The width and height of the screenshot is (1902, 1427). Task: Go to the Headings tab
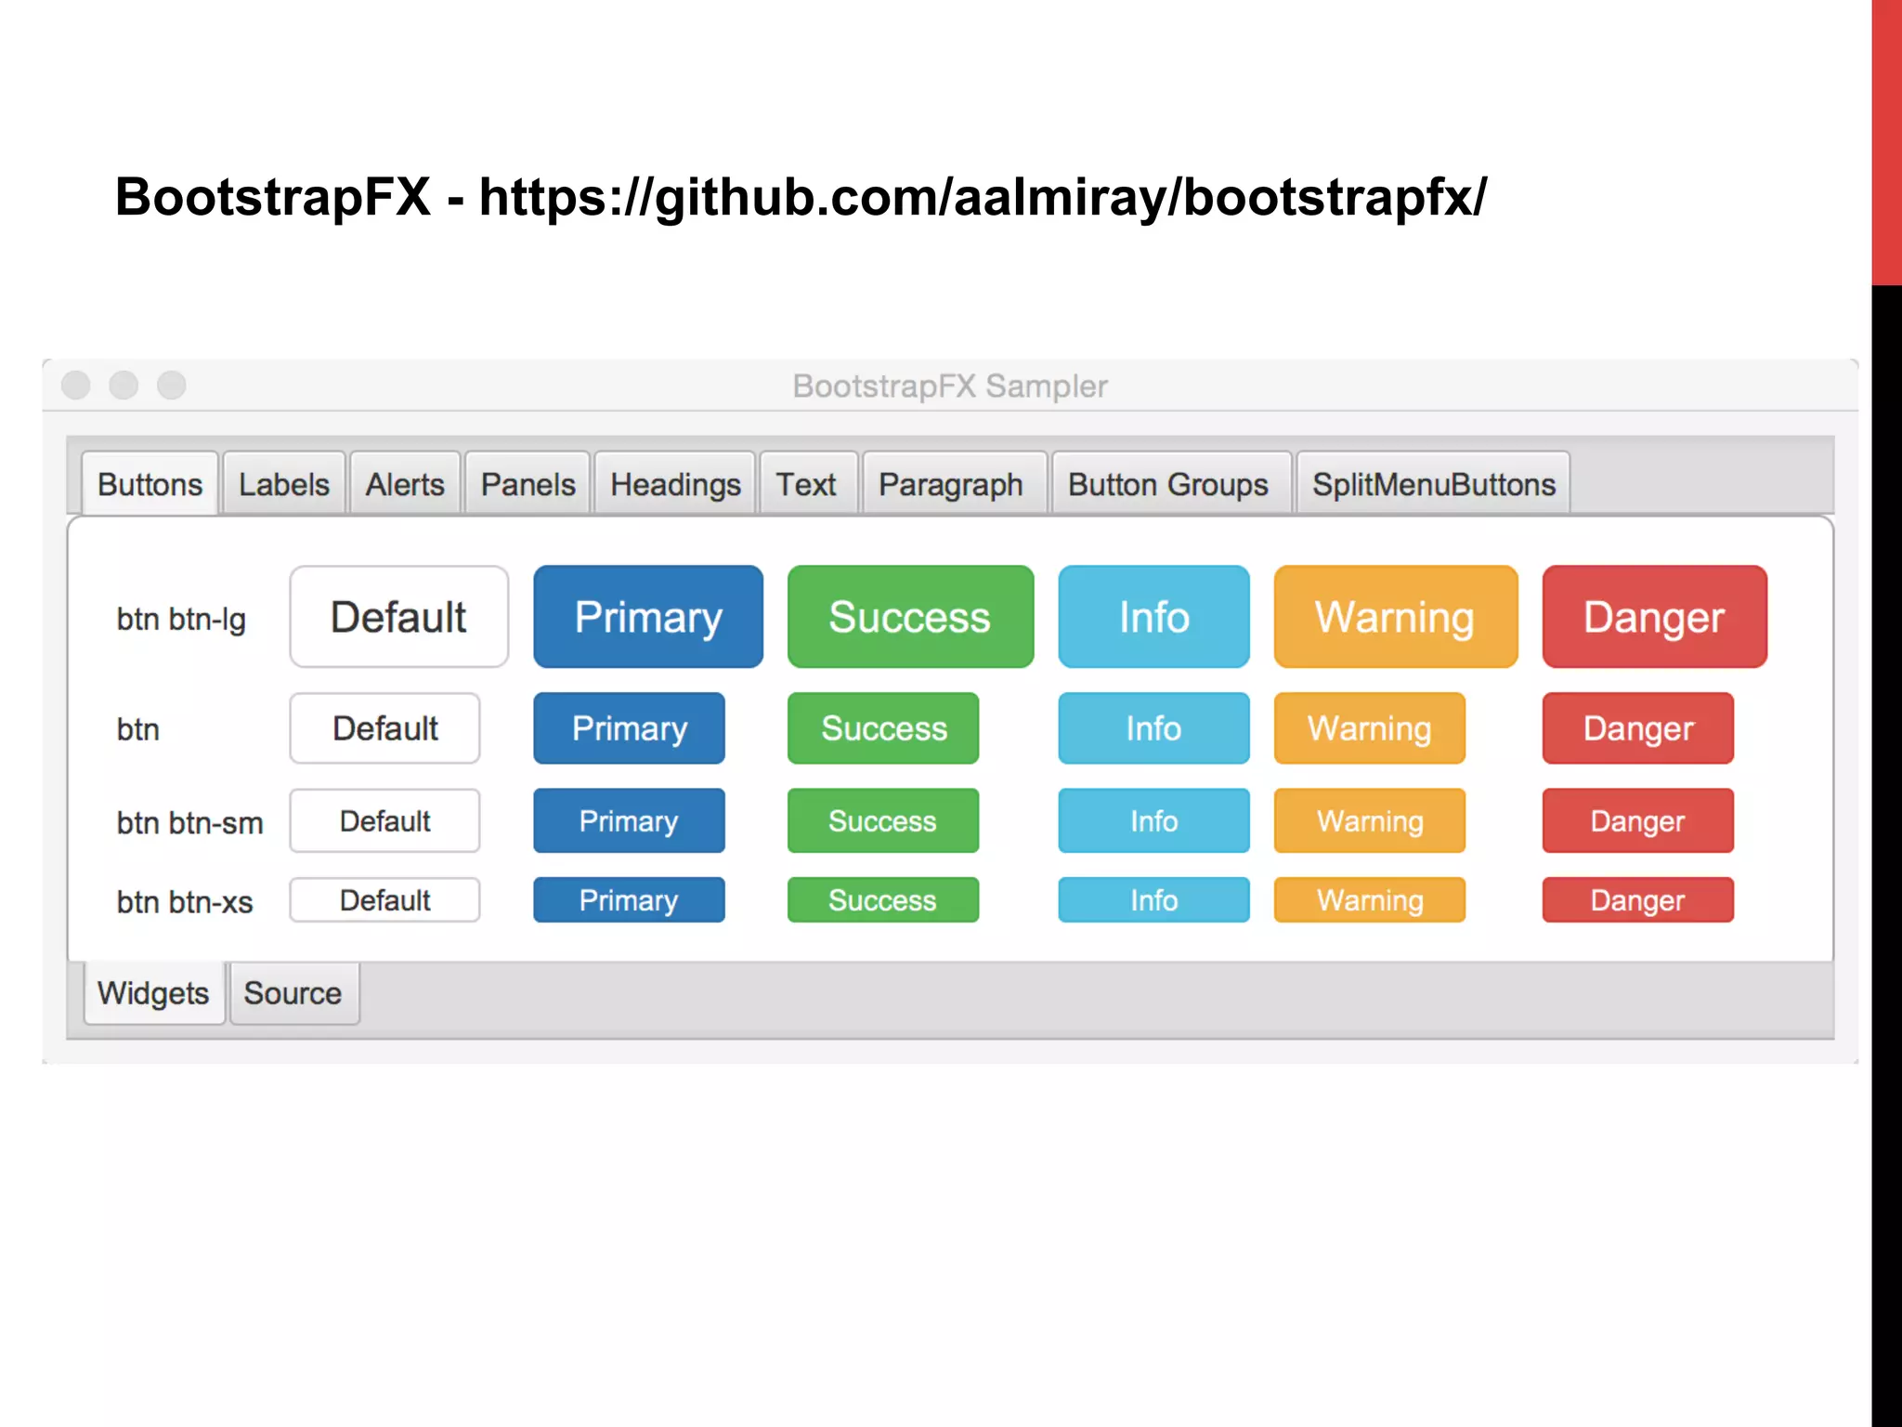(674, 484)
